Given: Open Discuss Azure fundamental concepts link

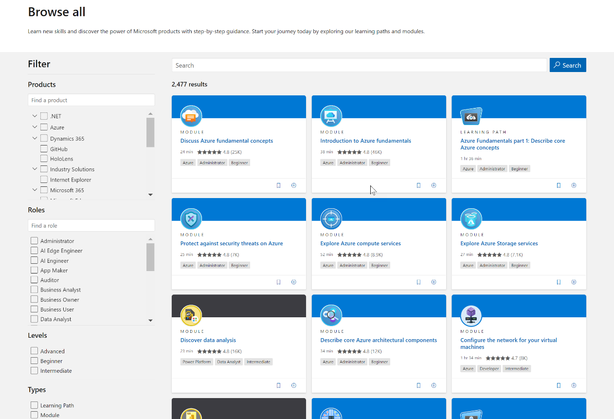Looking at the screenshot, I should [x=227, y=141].
